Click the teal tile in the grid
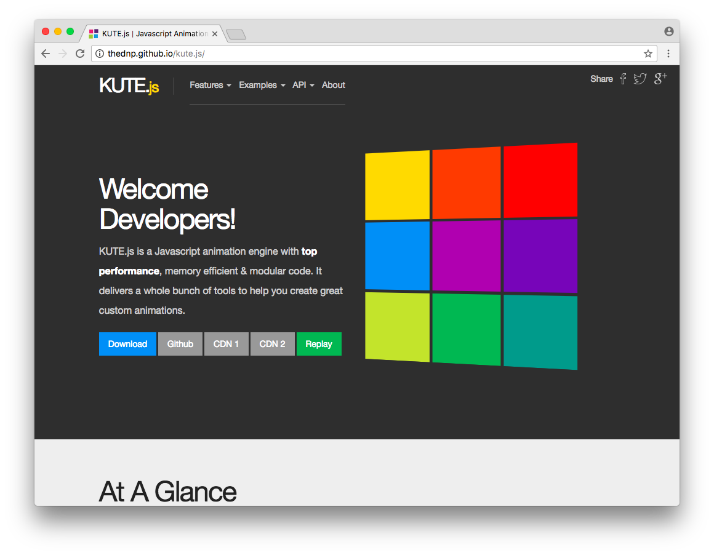 540,332
